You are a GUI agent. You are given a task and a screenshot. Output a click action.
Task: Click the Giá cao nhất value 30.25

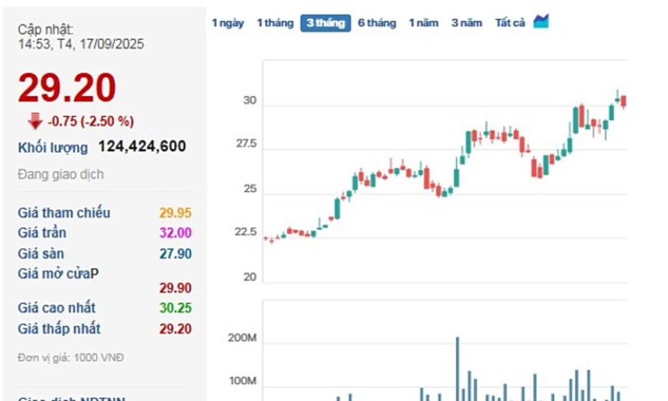pyautogui.click(x=175, y=308)
